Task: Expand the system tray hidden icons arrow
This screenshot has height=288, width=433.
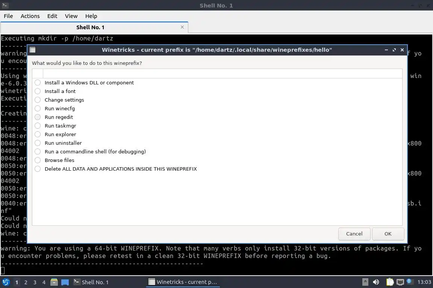Action: [x=365, y=282]
